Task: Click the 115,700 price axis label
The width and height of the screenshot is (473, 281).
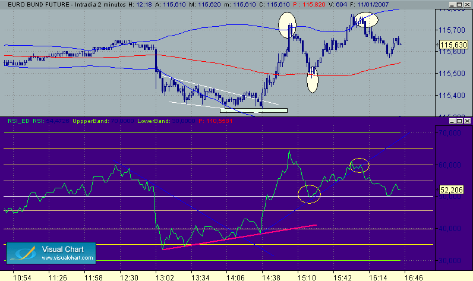Action: coord(452,30)
